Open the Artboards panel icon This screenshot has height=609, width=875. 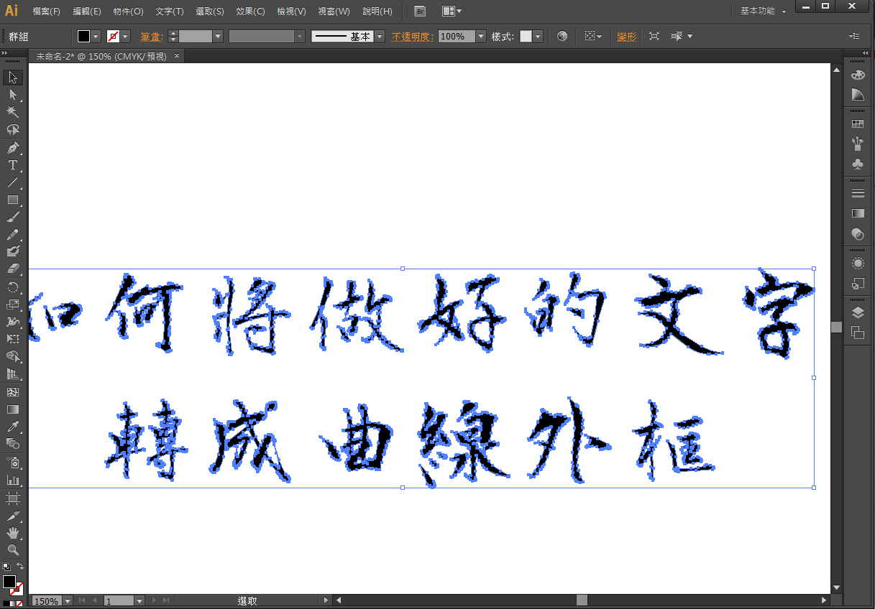coord(857,332)
